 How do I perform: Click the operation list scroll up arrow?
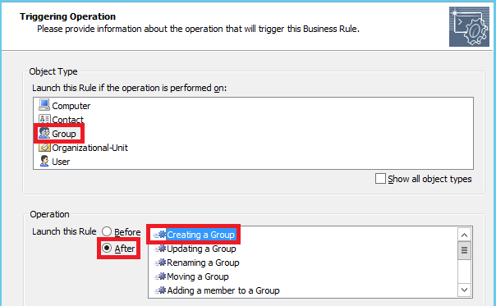464,235
